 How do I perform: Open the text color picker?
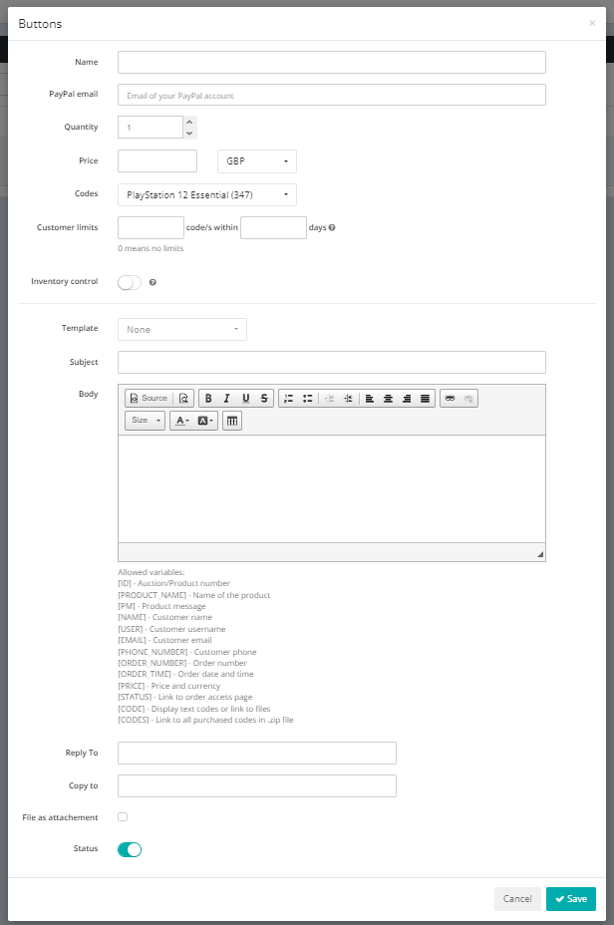182,421
